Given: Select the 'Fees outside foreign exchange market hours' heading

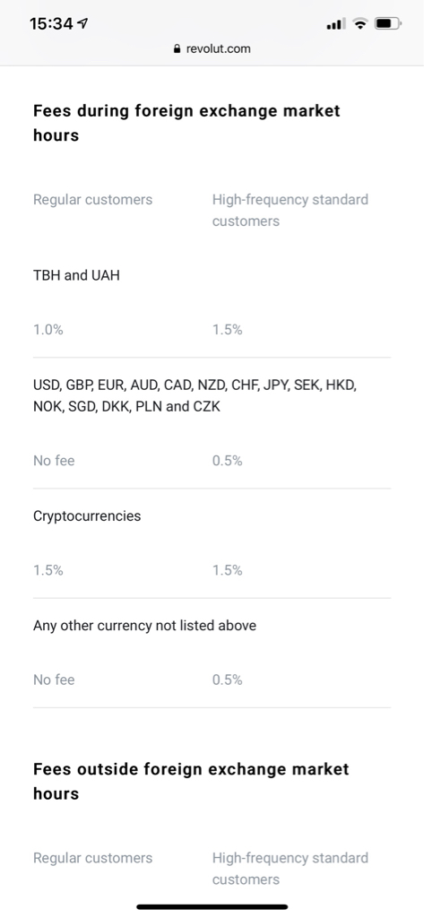Looking at the screenshot, I should click(x=191, y=781).
